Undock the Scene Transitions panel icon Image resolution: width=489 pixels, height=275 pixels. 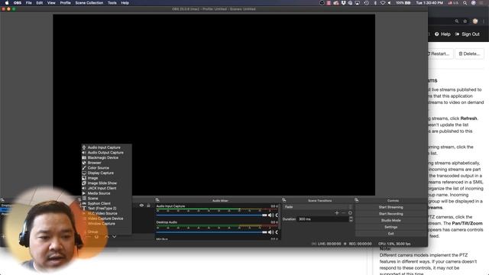tap(283, 200)
